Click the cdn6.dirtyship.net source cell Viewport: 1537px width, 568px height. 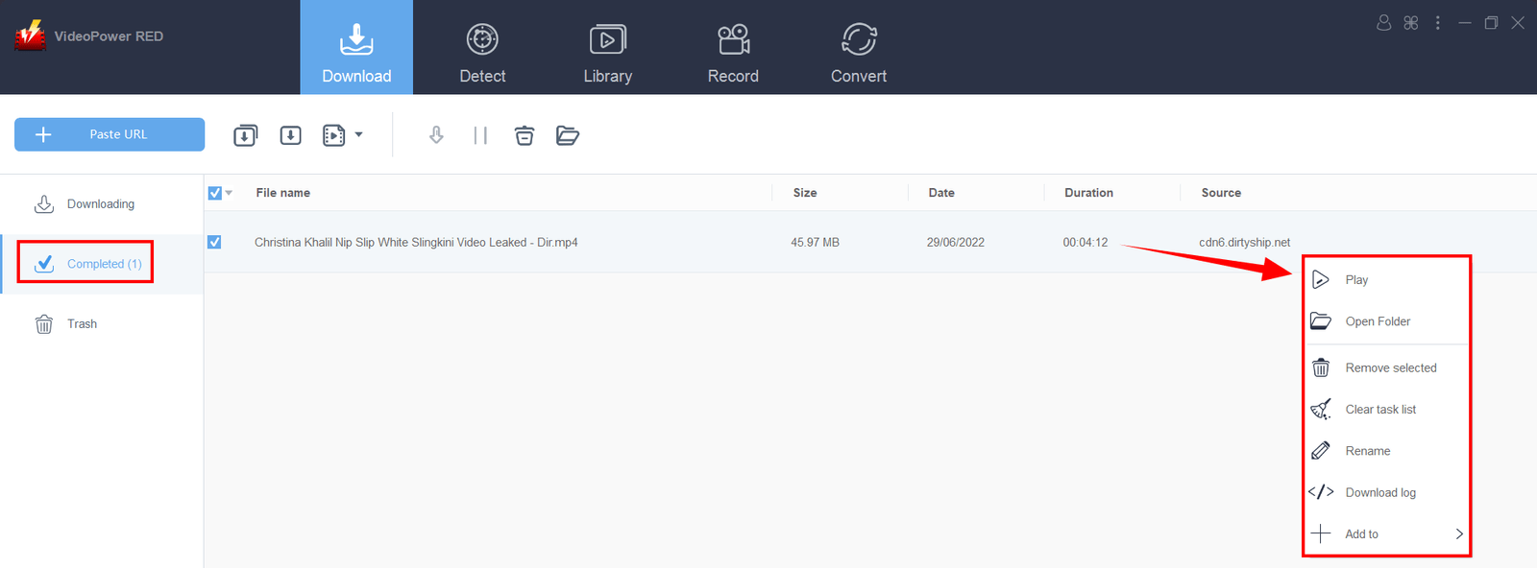pos(1244,243)
